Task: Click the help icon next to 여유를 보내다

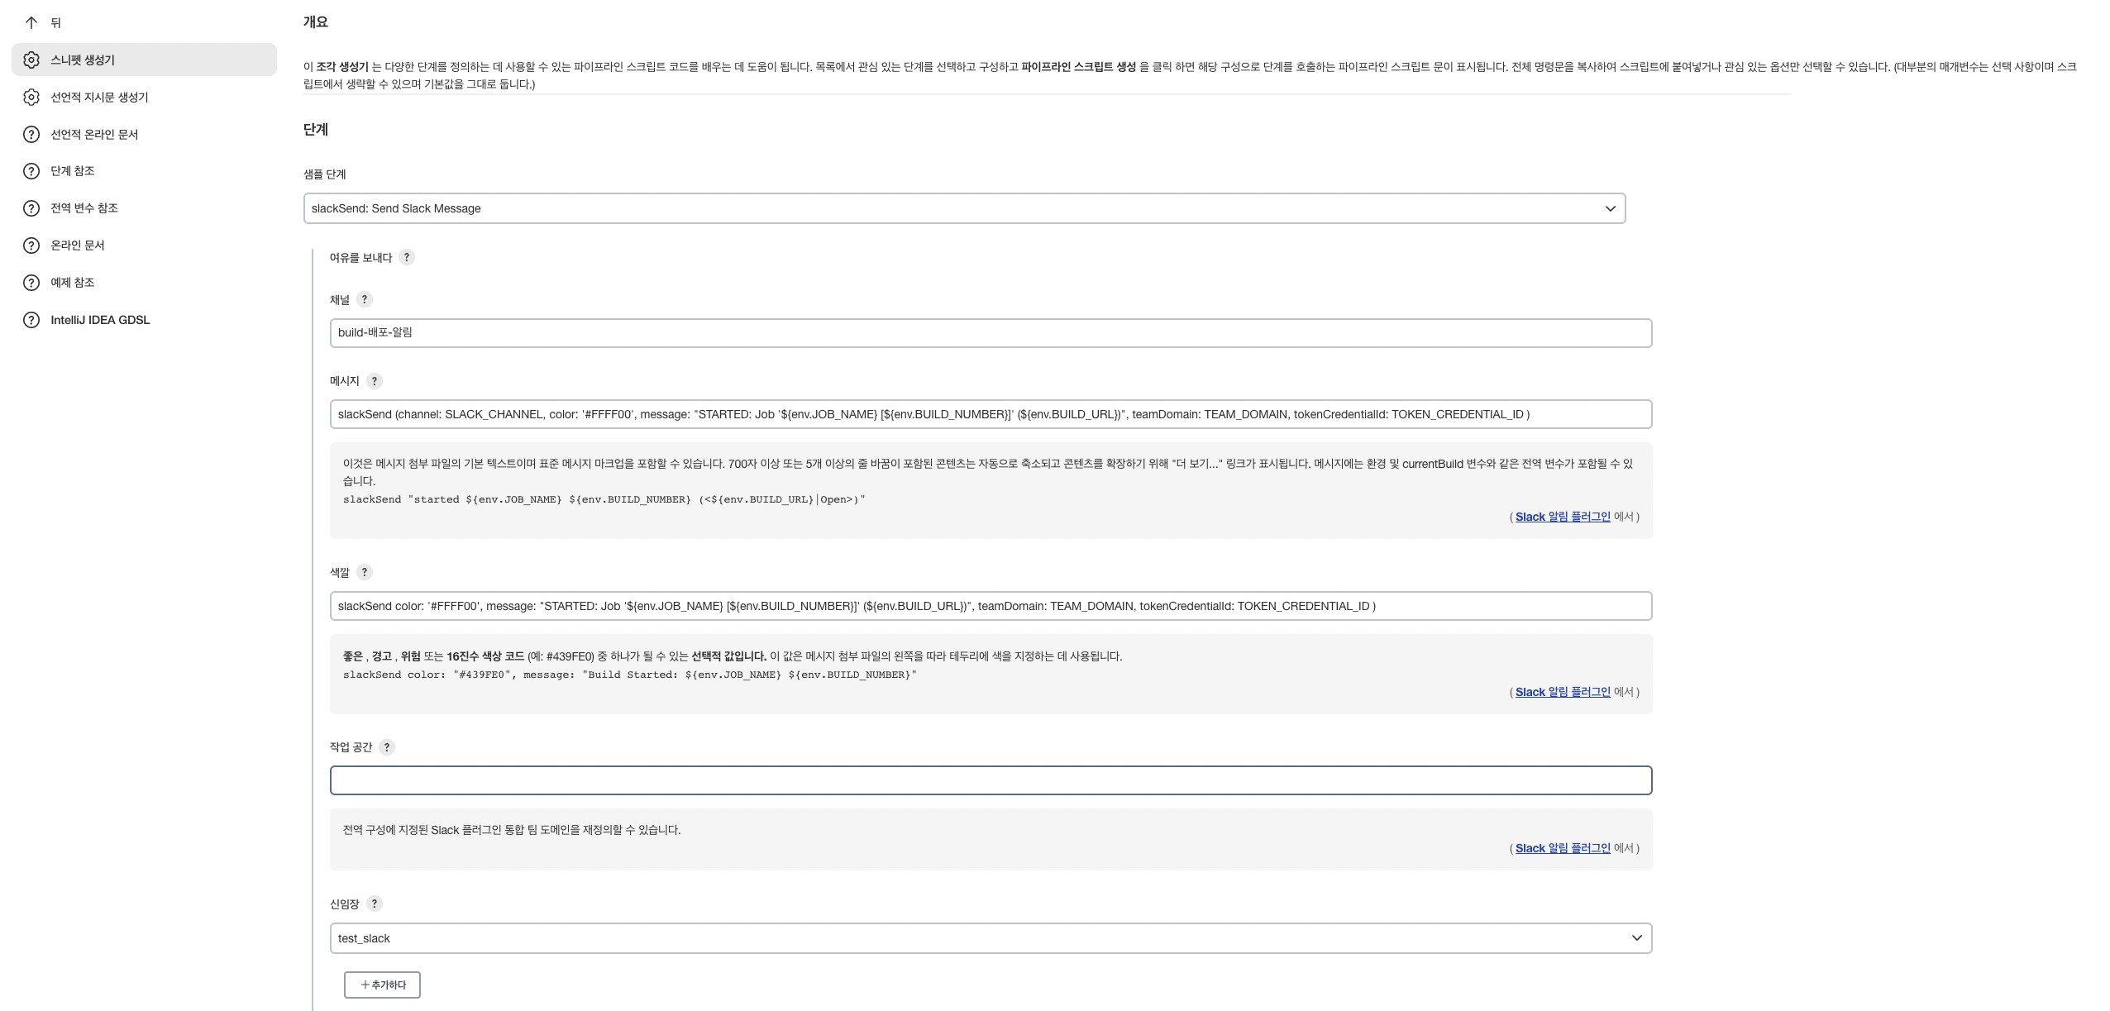Action: pos(406,257)
